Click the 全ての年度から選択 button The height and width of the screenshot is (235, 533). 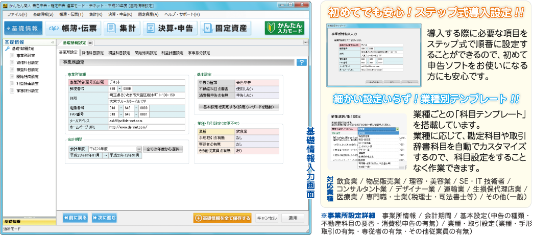pyautogui.click(x=162, y=149)
